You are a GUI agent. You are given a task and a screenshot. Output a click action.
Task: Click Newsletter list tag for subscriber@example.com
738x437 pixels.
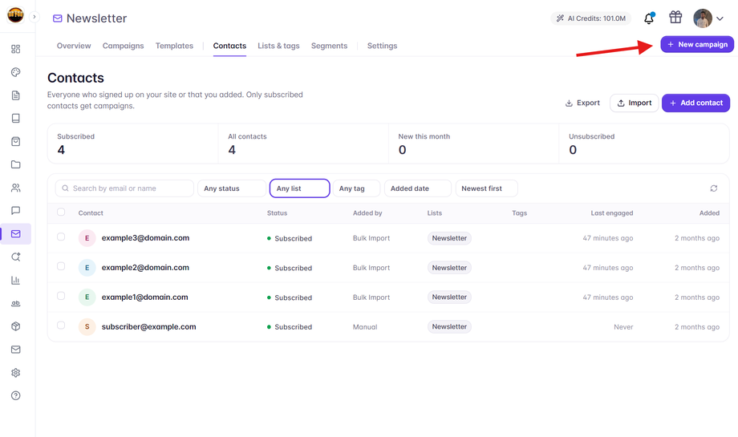pyautogui.click(x=449, y=326)
